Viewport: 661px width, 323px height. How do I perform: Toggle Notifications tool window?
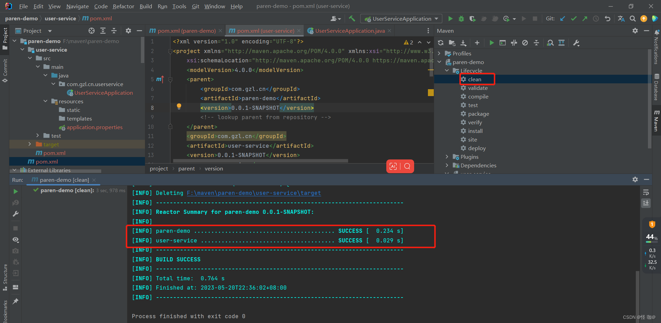[656, 47]
